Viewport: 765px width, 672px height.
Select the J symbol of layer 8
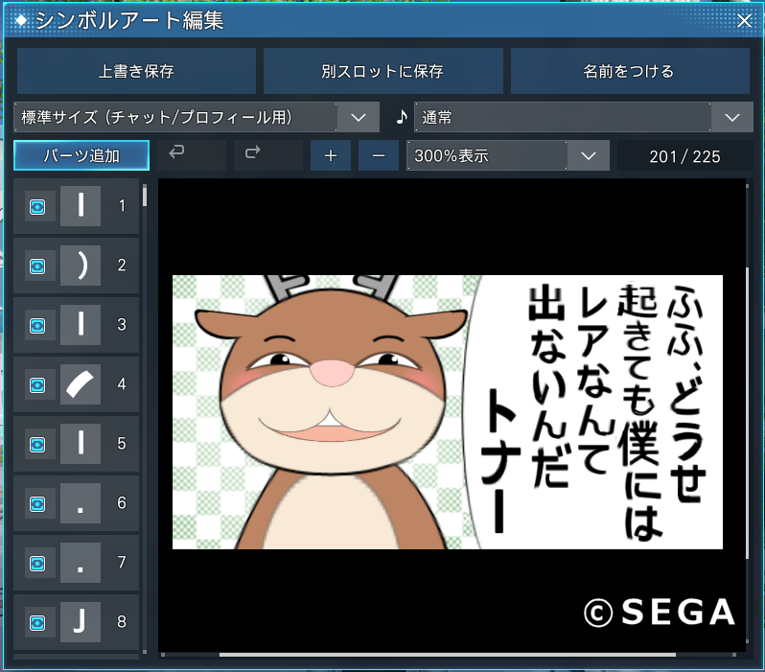81,622
